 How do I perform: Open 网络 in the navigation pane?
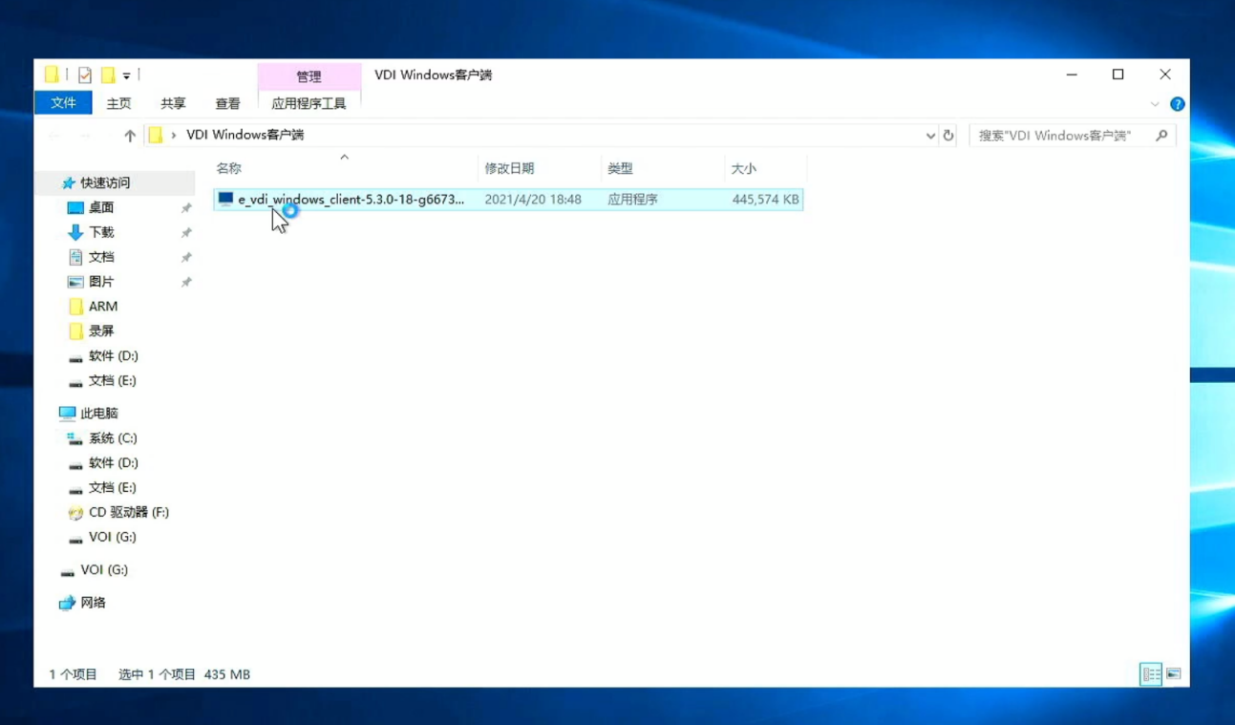93,603
